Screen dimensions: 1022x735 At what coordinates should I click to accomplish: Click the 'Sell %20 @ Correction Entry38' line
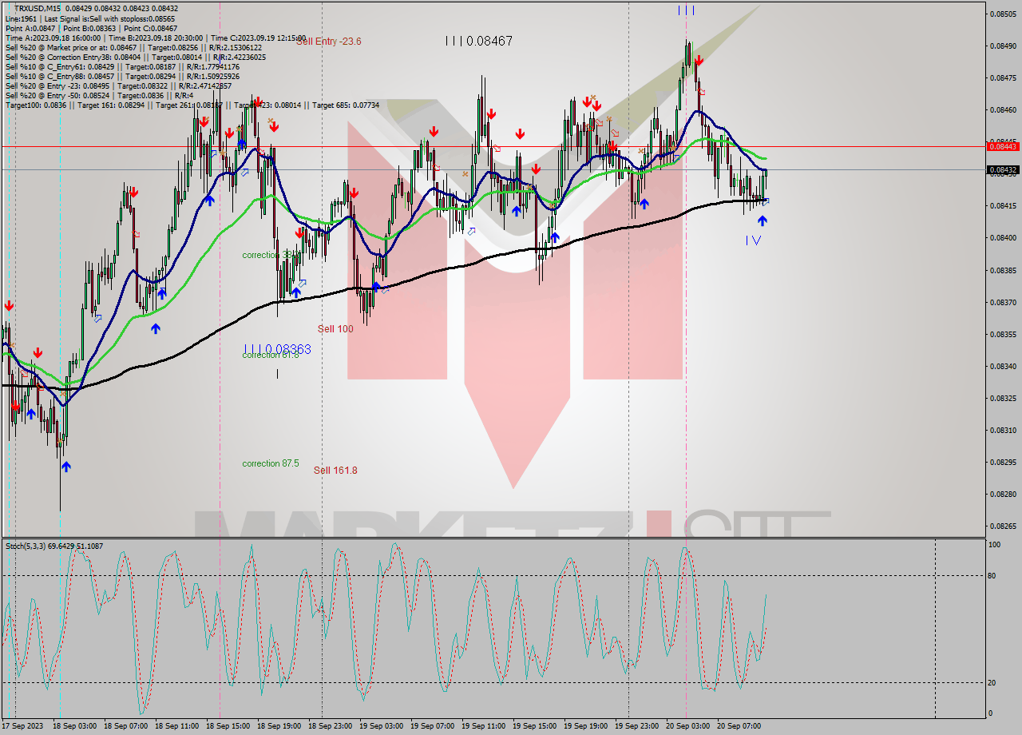pos(136,58)
